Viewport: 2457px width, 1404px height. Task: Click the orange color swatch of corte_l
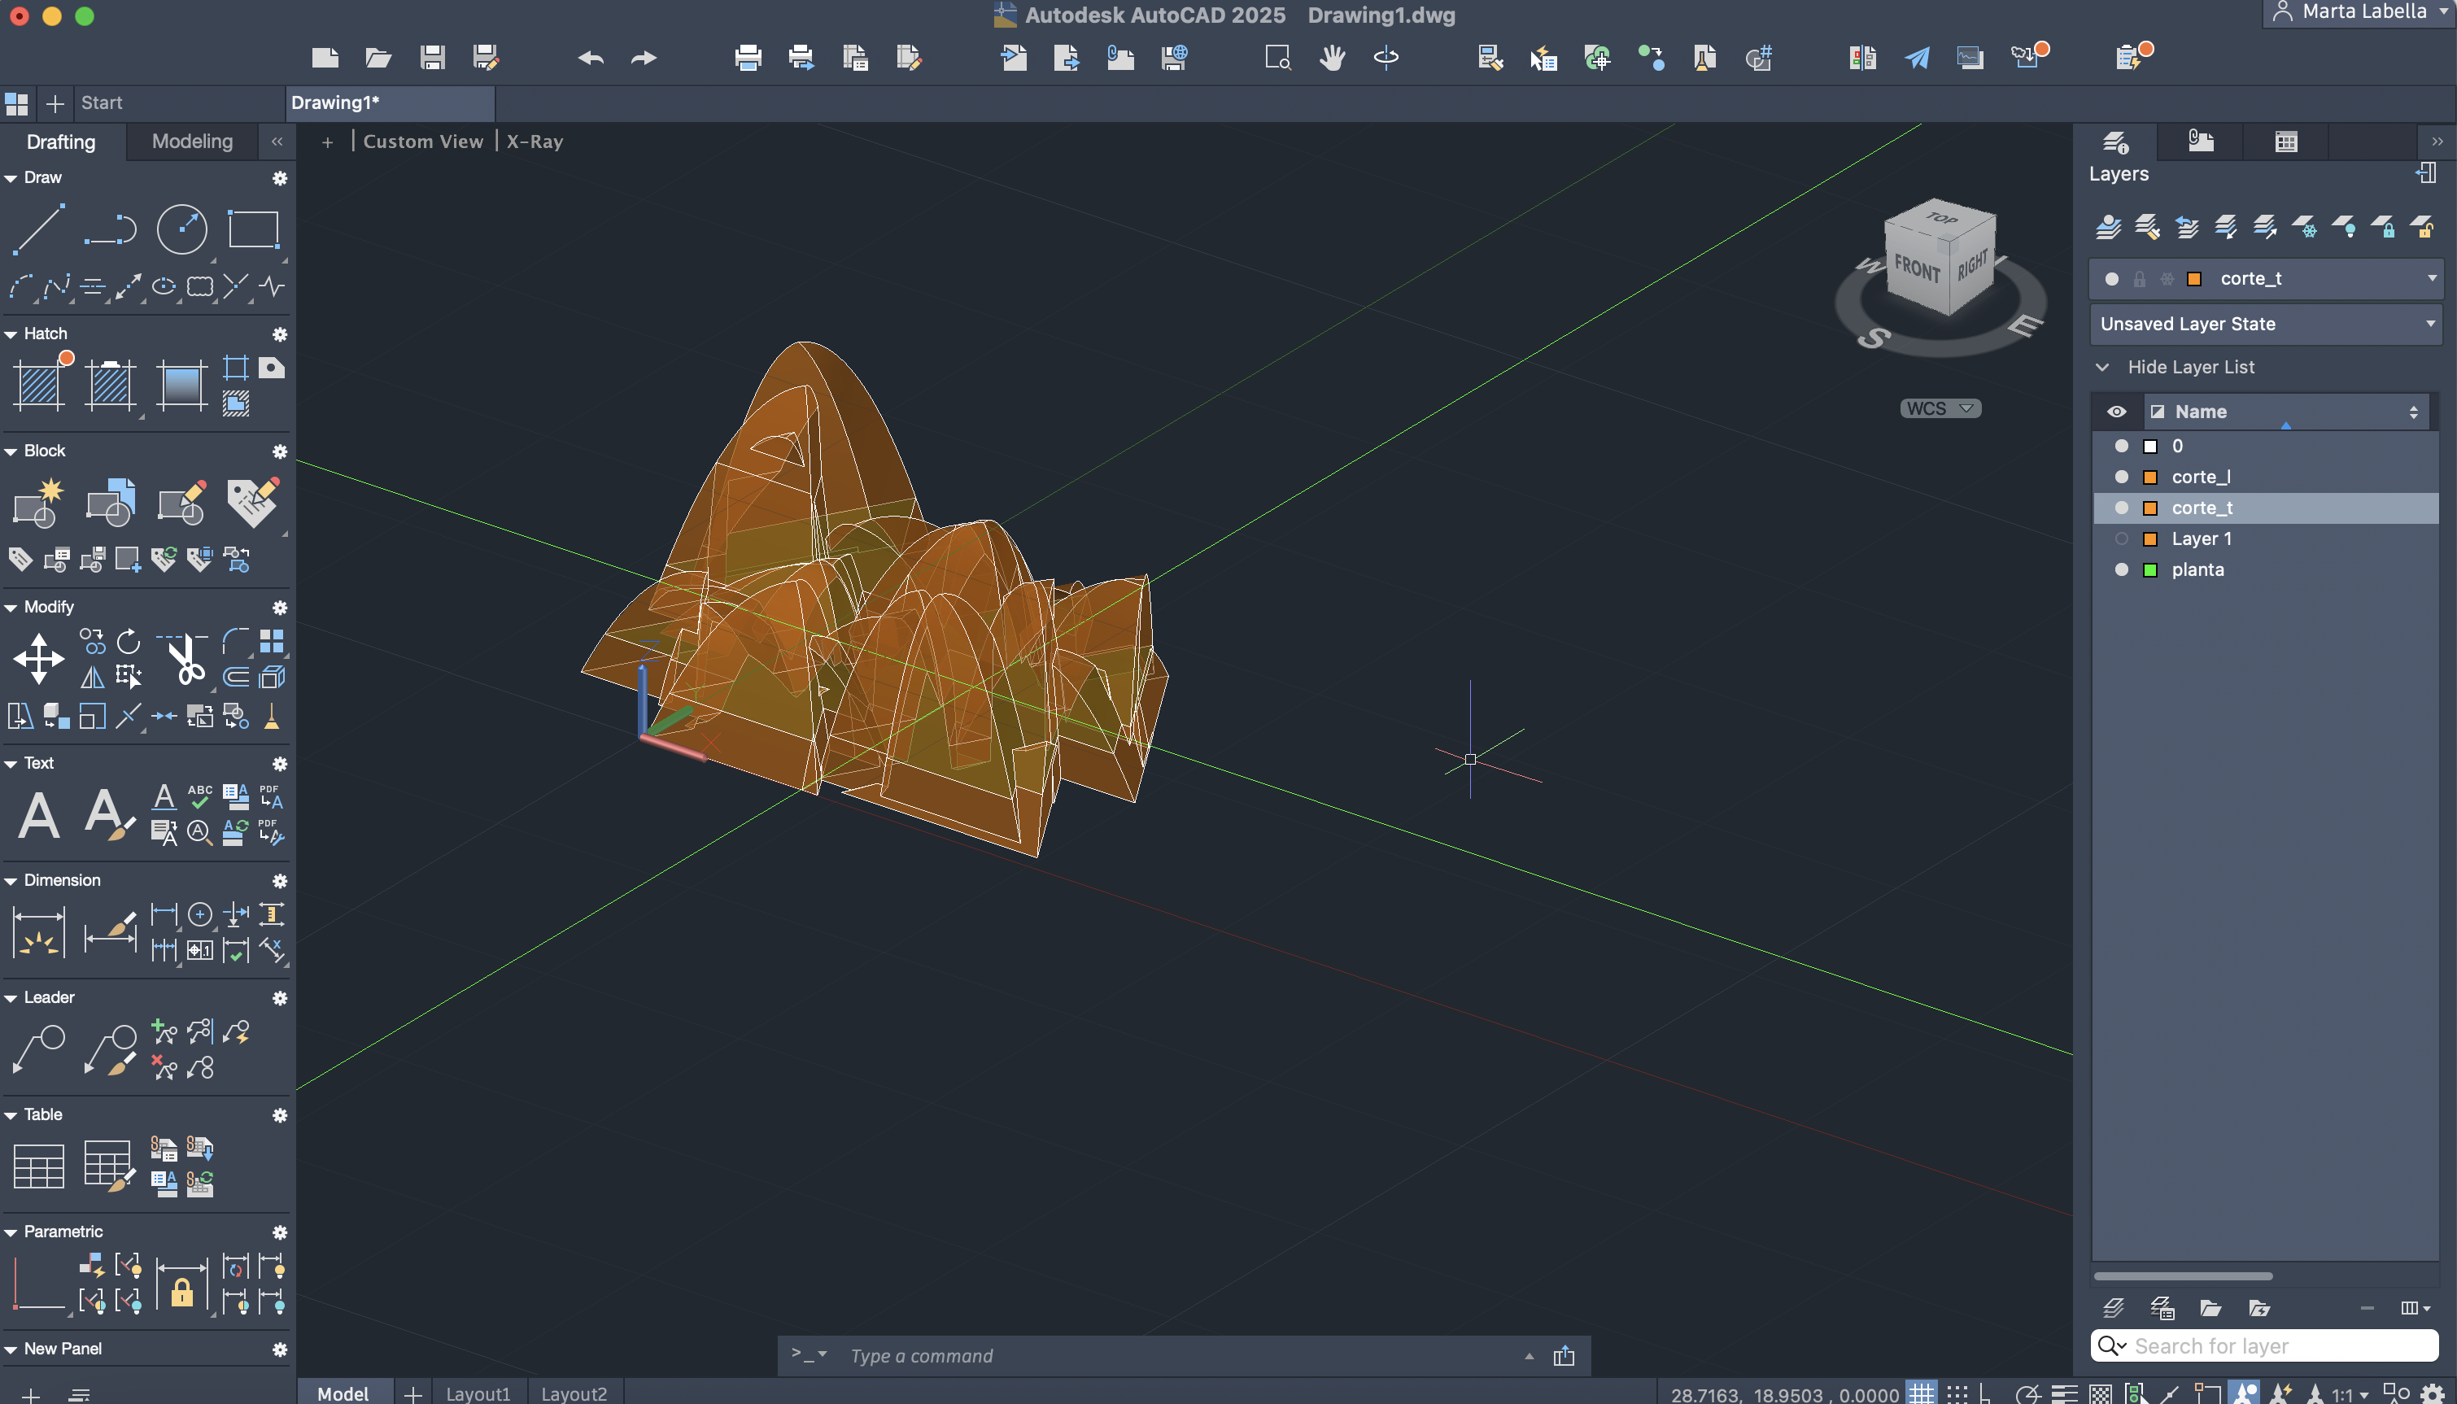pos(2150,477)
